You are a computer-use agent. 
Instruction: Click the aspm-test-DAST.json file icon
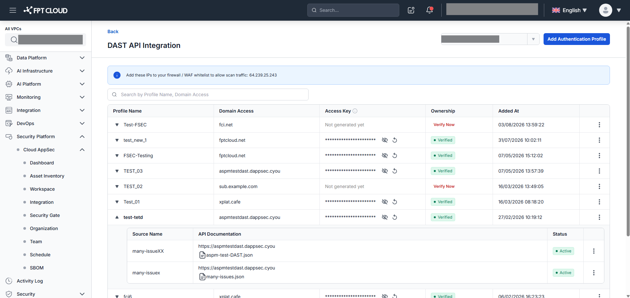tap(202, 255)
